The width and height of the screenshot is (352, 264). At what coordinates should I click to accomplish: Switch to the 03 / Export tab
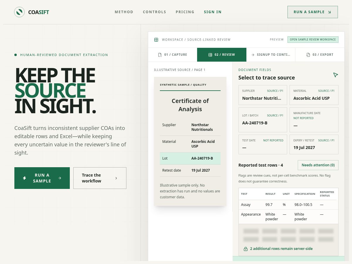tap(320, 55)
